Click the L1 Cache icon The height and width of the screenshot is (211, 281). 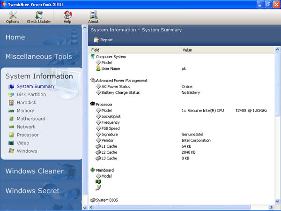point(98,146)
